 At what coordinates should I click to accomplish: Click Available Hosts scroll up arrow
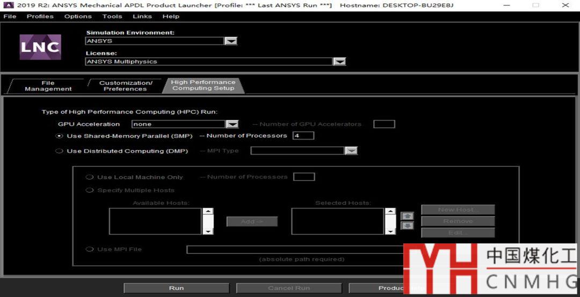click(x=208, y=211)
